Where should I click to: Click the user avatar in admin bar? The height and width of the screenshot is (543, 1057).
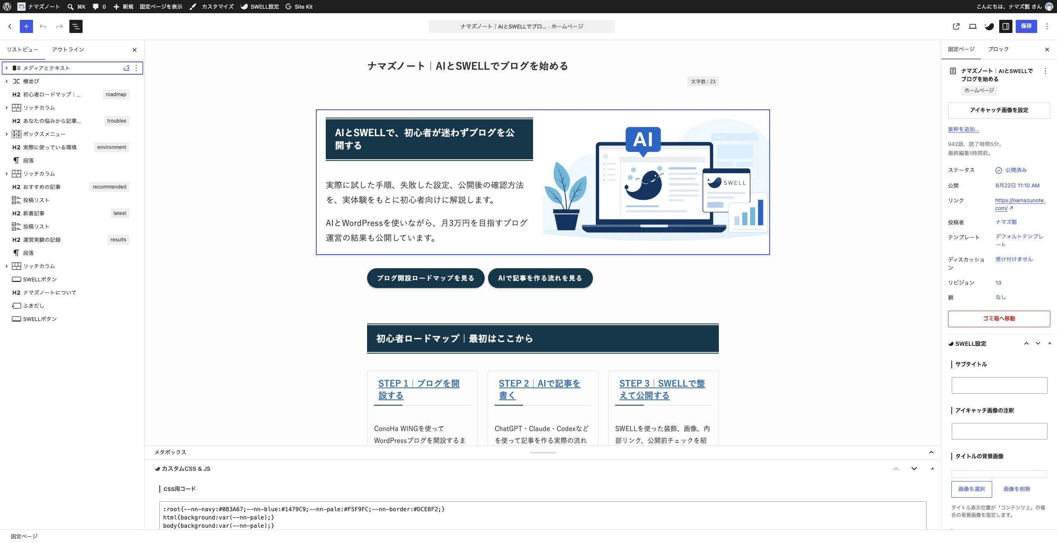pyautogui.click(x=1049, y=7)
